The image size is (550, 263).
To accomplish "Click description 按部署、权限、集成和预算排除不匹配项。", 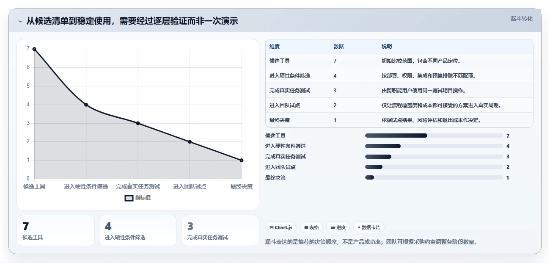I will (429, 76).
